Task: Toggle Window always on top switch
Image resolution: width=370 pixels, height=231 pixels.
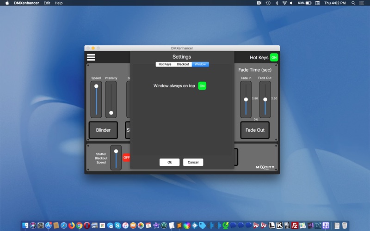Action: 202,86
